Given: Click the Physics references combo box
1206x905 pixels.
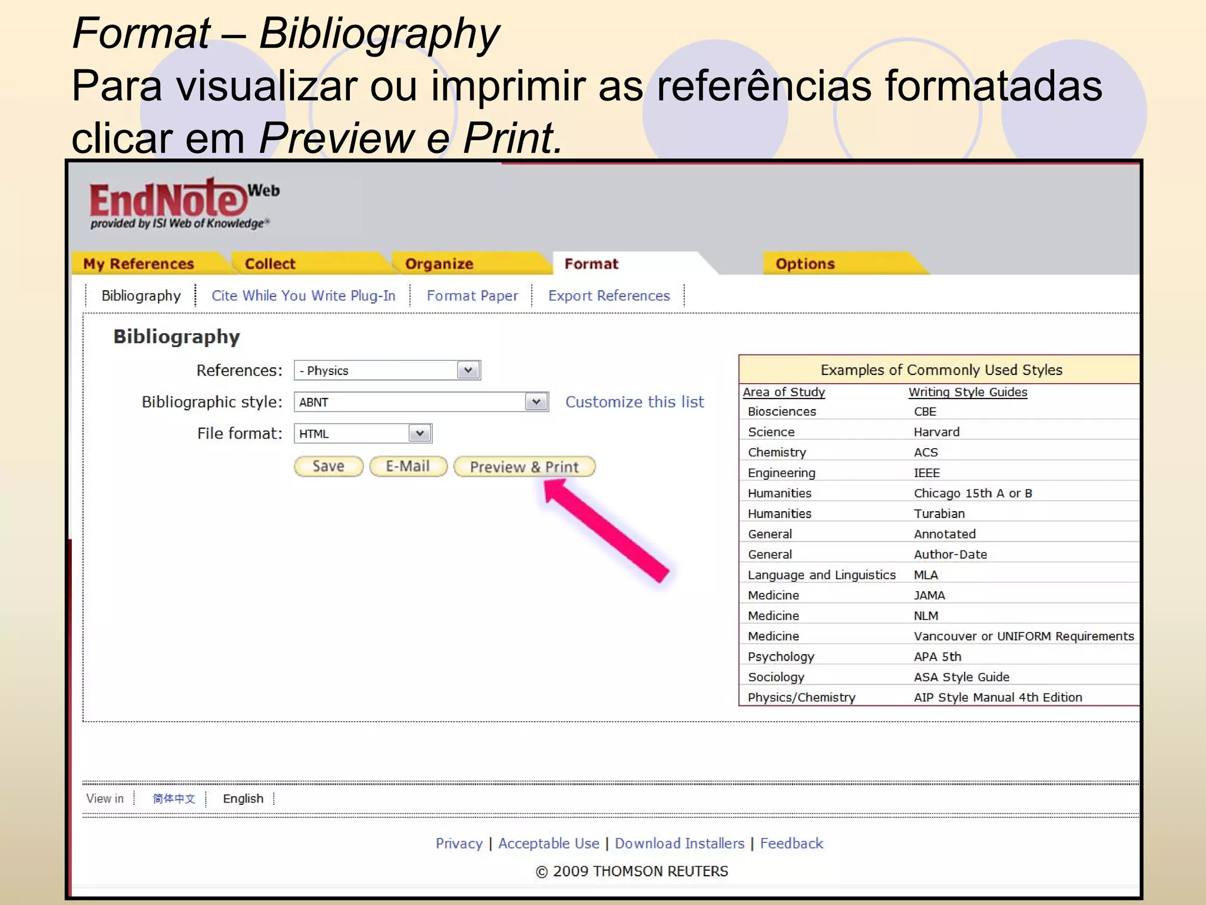Looking at the screenshot, I should [387, 370].
